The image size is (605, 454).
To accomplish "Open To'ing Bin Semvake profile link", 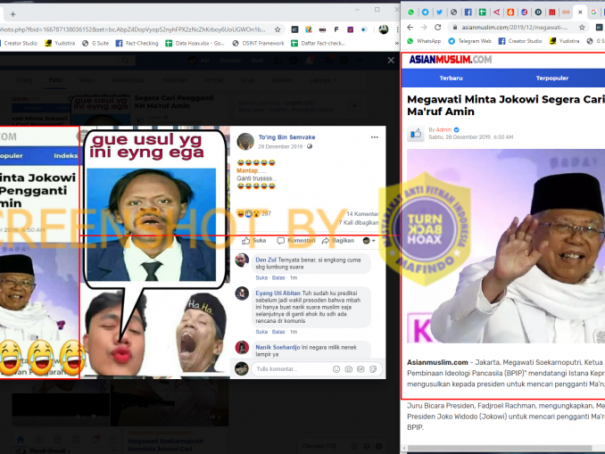I will tap(286, 137).
